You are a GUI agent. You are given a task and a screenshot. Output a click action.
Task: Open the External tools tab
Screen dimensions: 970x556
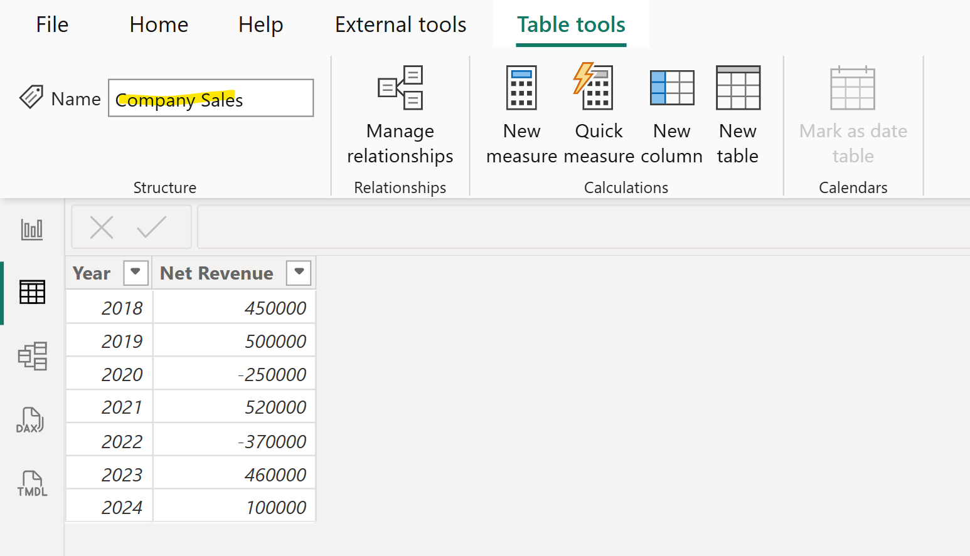point(400,24)
